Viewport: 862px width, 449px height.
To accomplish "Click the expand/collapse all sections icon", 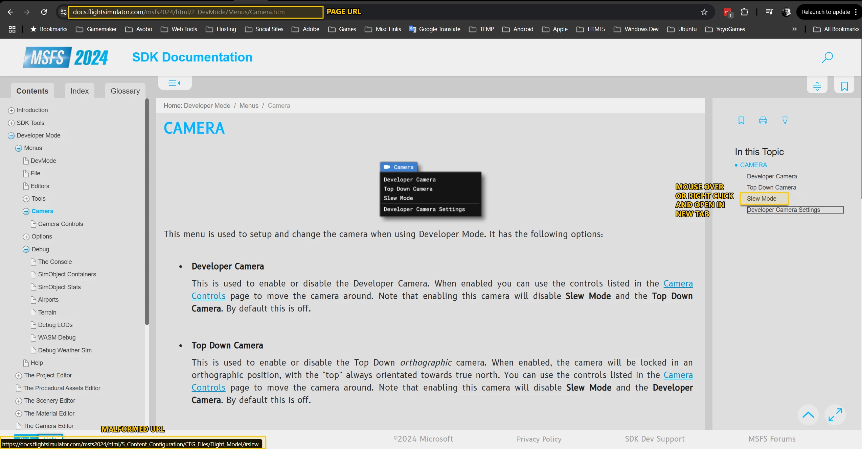I will pos(817,86).
